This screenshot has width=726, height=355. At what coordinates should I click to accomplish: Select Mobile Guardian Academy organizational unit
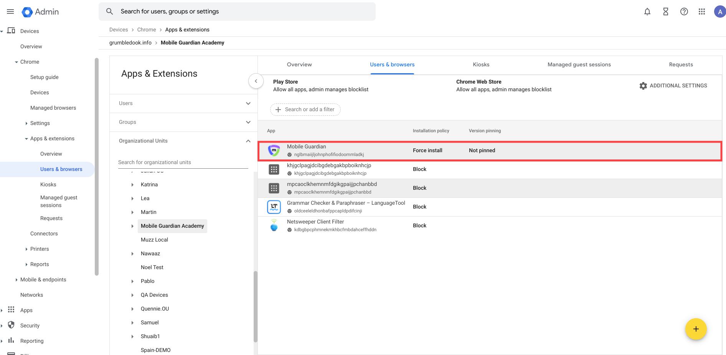tap(172, 226)
